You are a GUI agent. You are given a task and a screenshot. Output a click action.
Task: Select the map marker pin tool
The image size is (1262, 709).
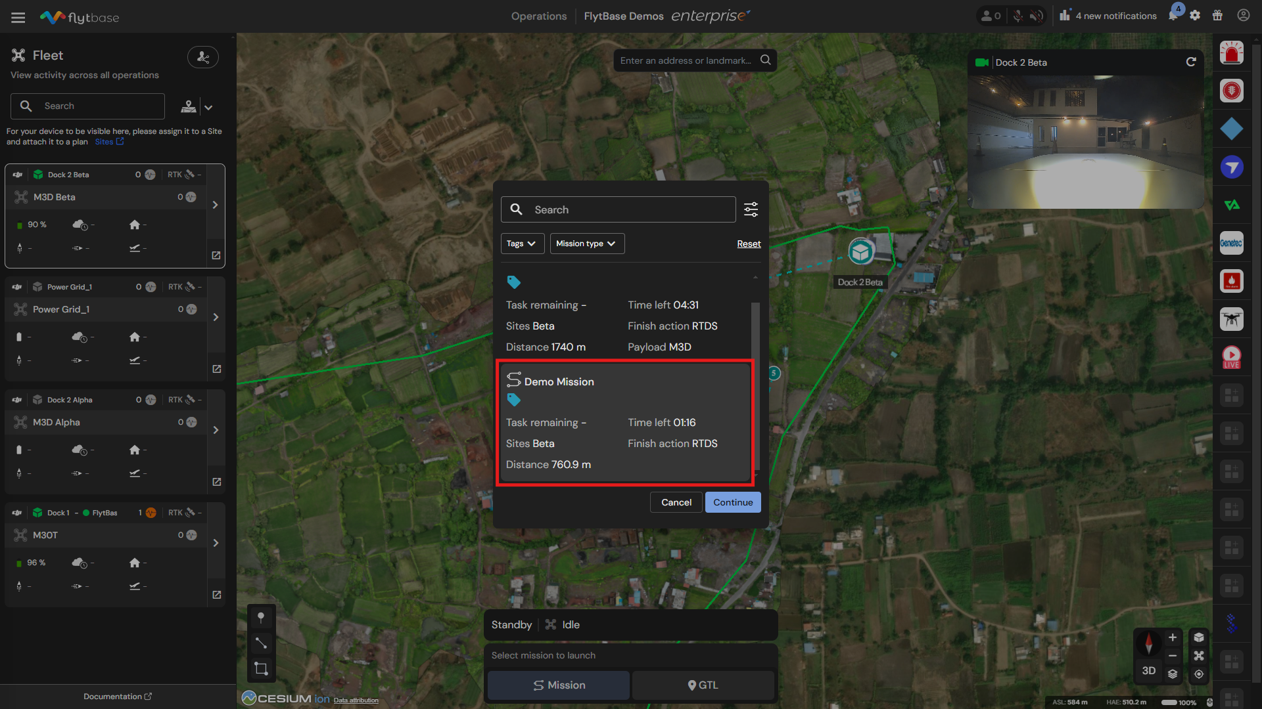[x=261, y=617]
